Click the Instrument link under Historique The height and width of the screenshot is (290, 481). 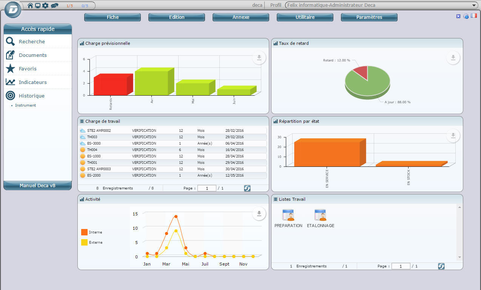point(25,105)
